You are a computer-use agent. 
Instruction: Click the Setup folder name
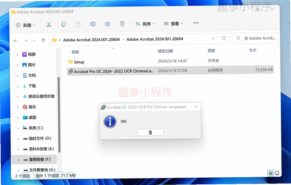79,62
